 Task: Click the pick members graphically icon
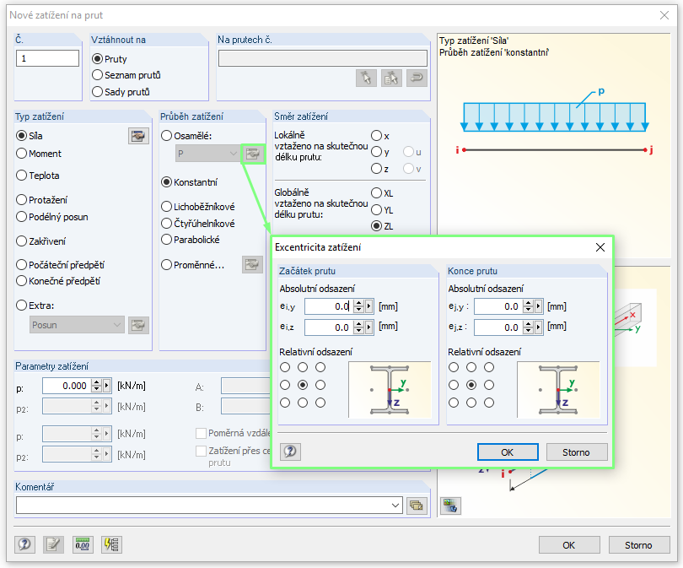[366, 78]
